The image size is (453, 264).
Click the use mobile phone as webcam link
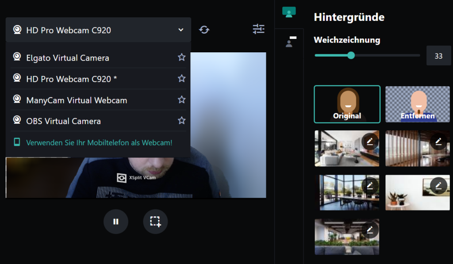tap(99, 142)
